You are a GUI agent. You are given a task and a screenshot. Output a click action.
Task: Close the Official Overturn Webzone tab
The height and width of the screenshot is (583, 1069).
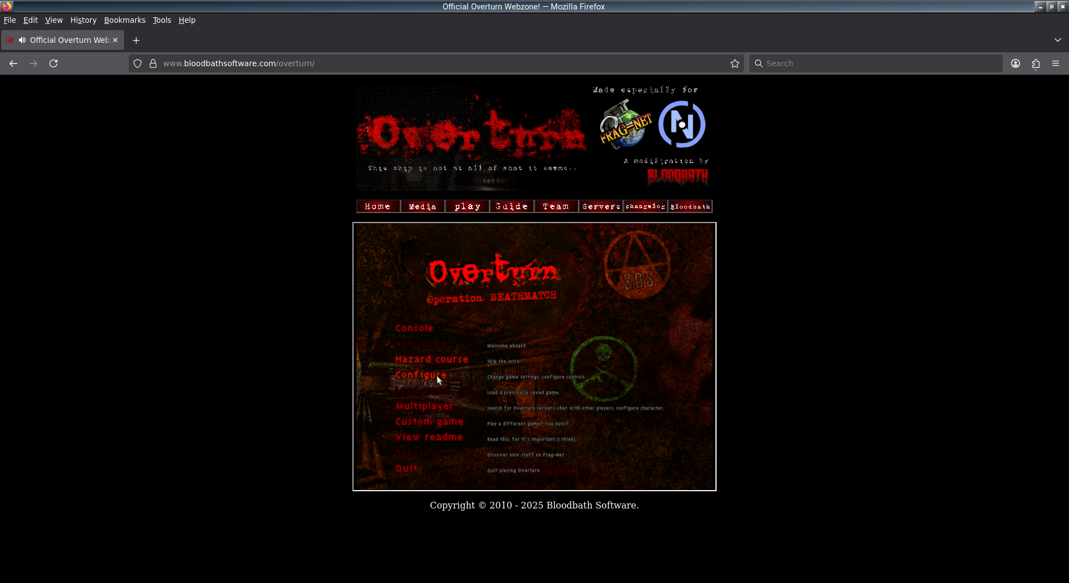point(115,40)
